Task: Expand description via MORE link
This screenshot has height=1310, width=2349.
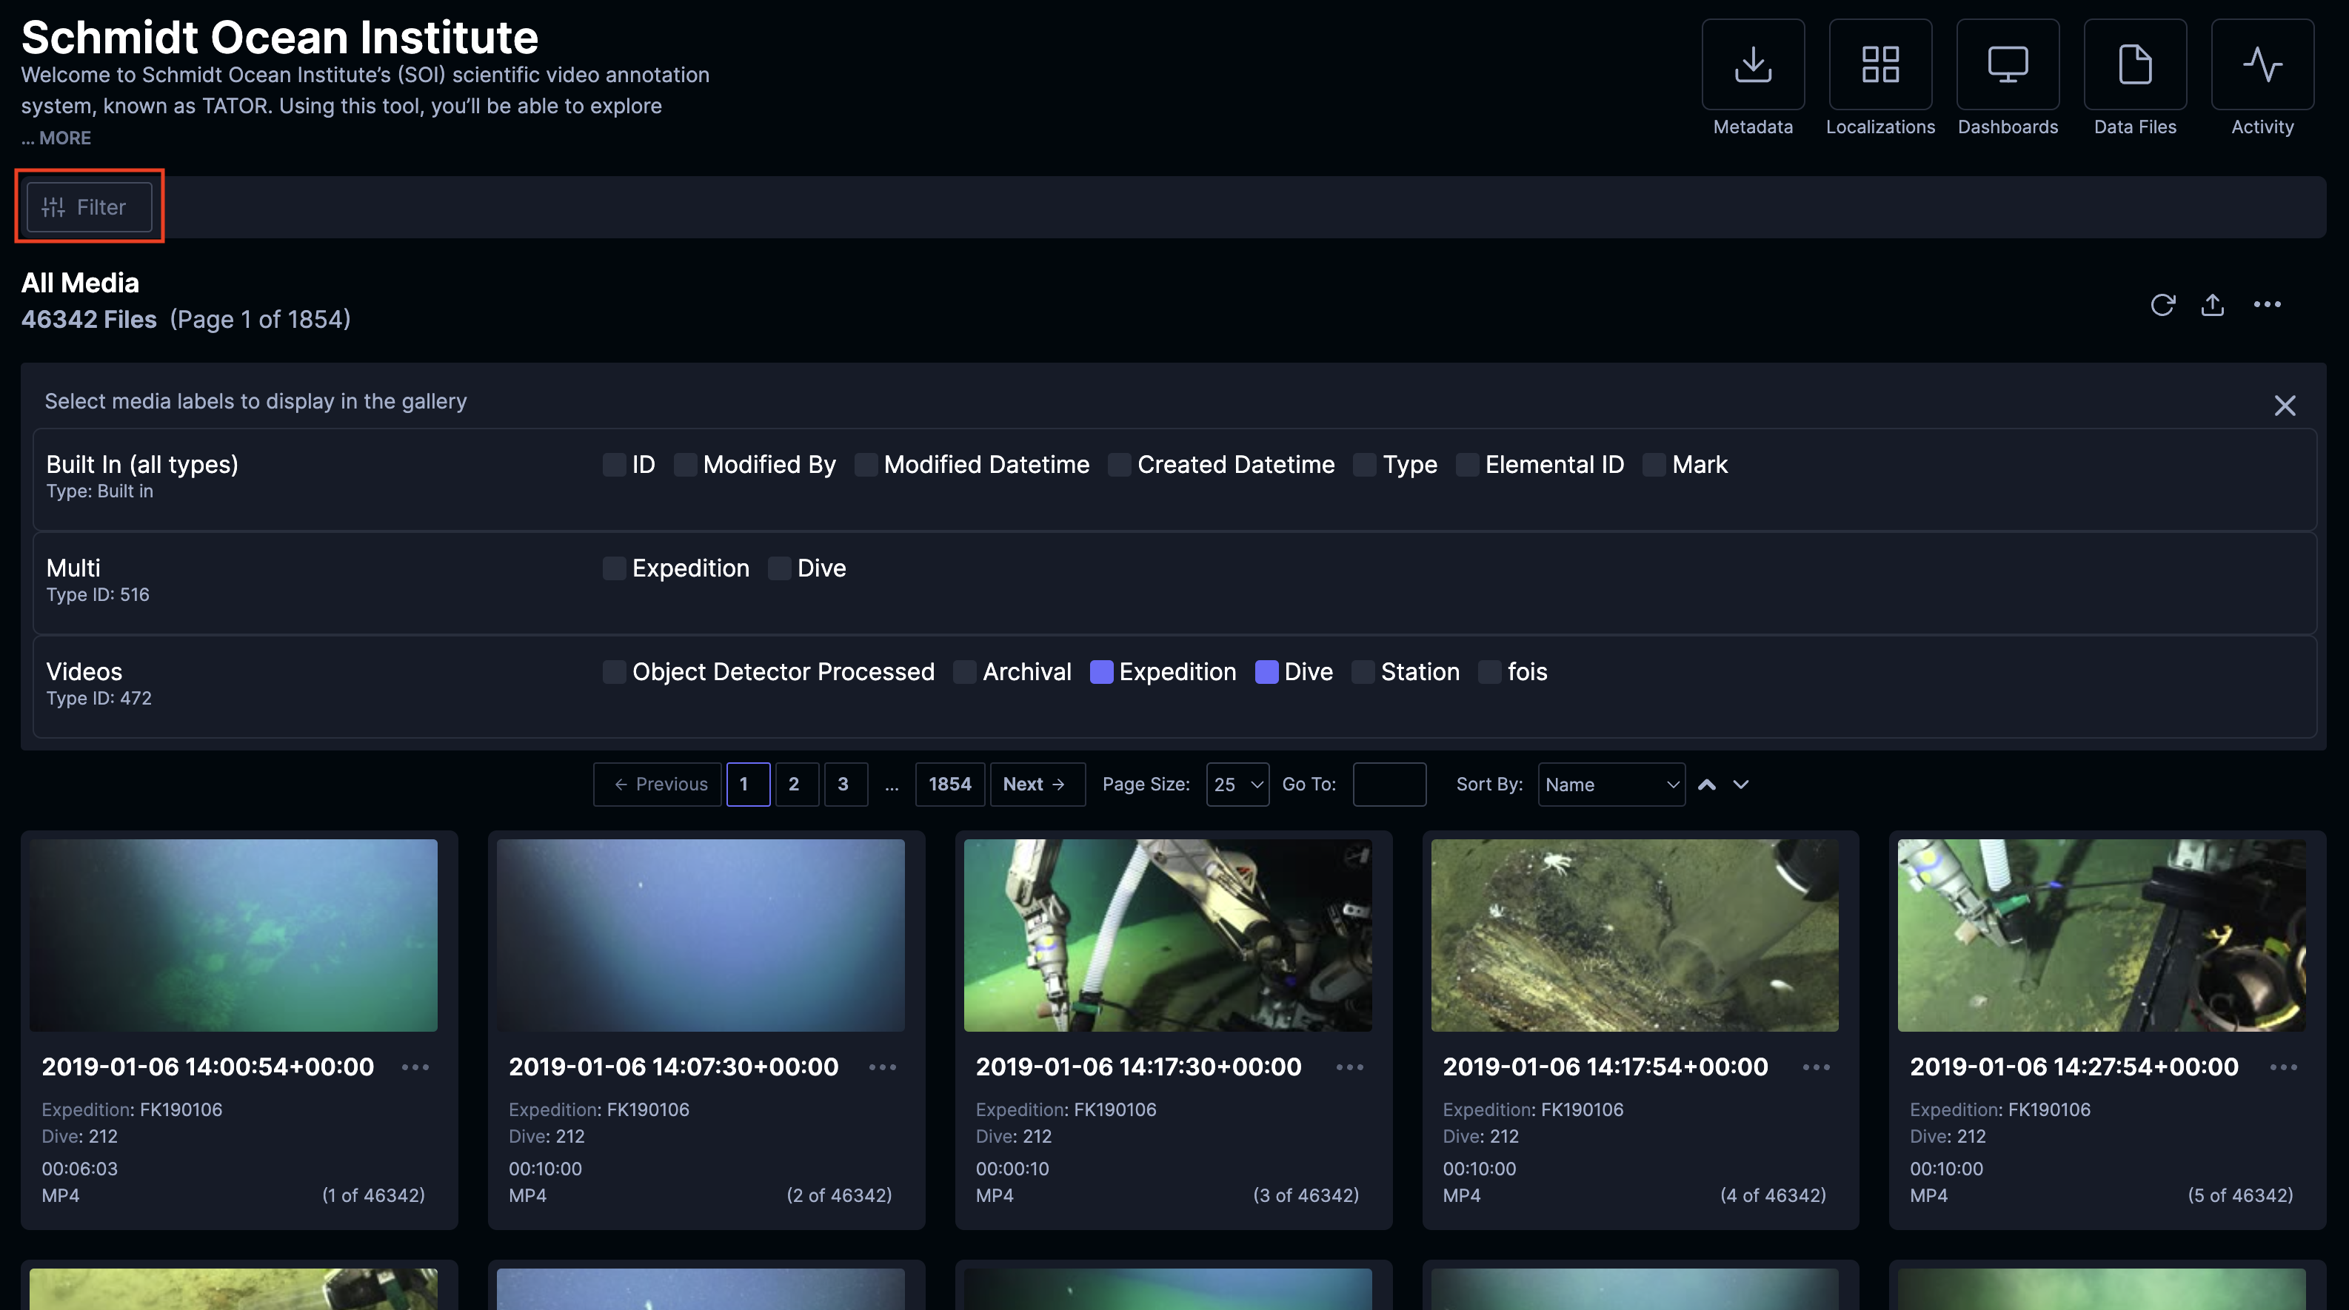Action: [x=64, y=138]
